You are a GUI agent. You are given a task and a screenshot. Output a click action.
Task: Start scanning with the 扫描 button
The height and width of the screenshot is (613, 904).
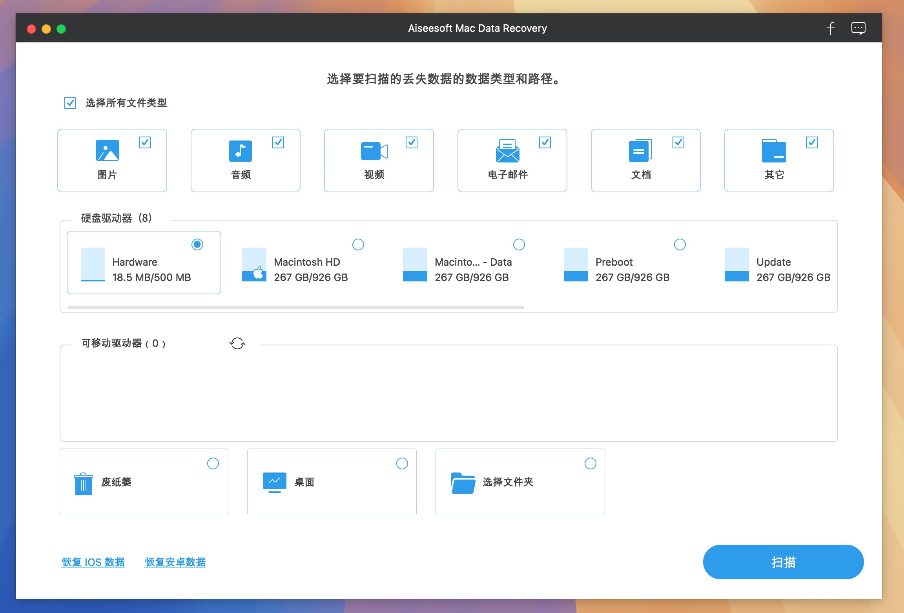point(783,562)
